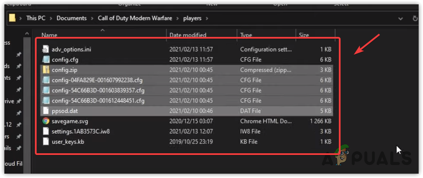
Task: Select file name settings.1AB3573C.iw8
Action: tap(81, 131)
